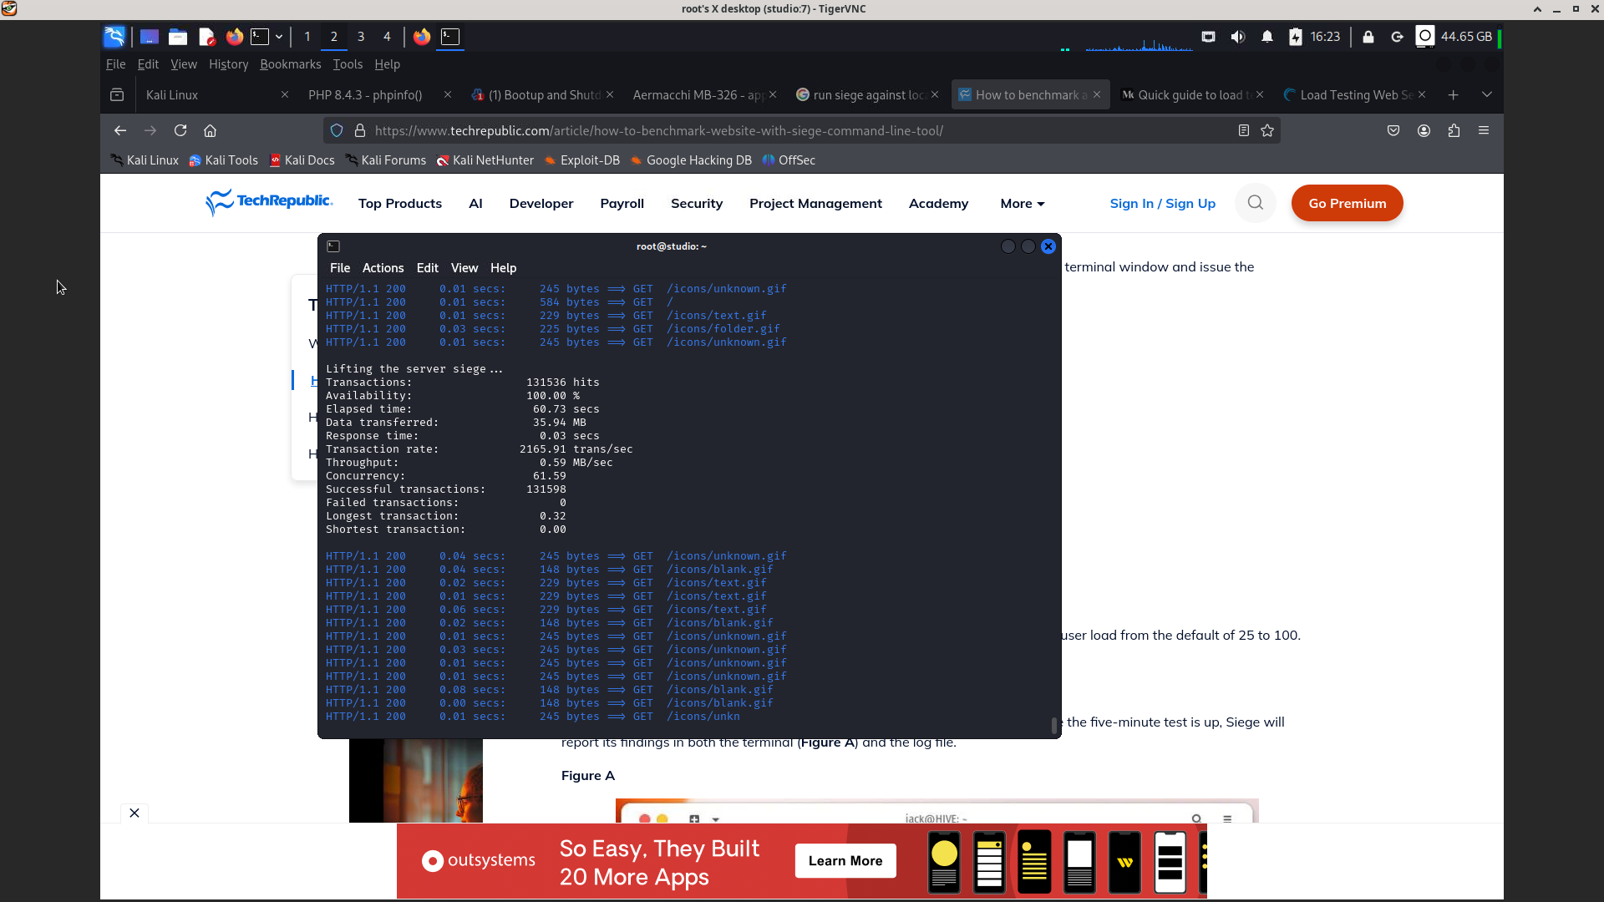1604x902 pixels.
Task: Open the terminal Edit menu
Action: click(427, 268)
